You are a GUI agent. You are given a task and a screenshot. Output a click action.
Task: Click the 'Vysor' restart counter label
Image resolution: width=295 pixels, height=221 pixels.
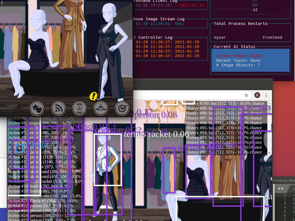click(220, 37)
